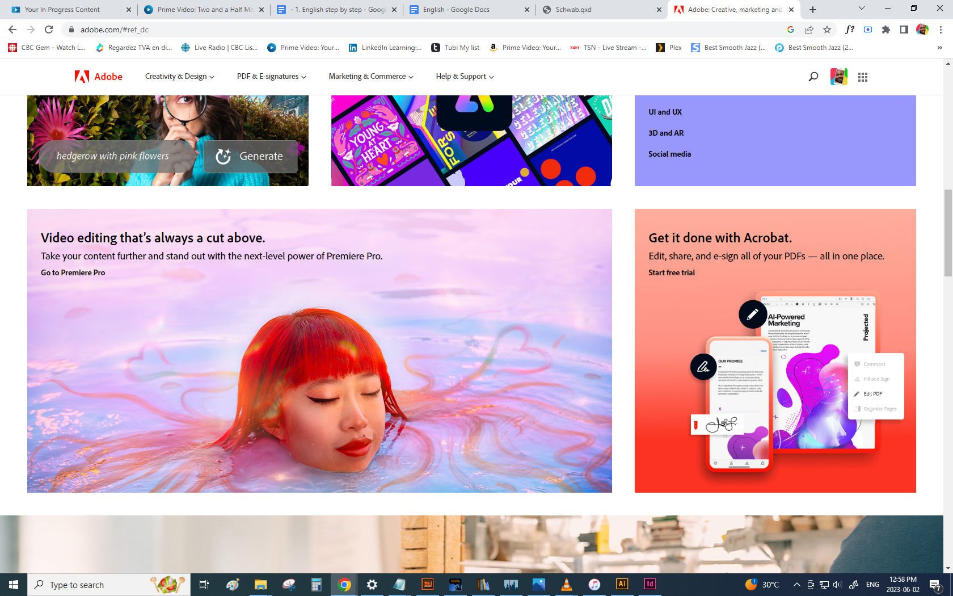Expand the PDF & E-signatures menu
The width and height of the screenshot is (953, 596).
point(271,77)
